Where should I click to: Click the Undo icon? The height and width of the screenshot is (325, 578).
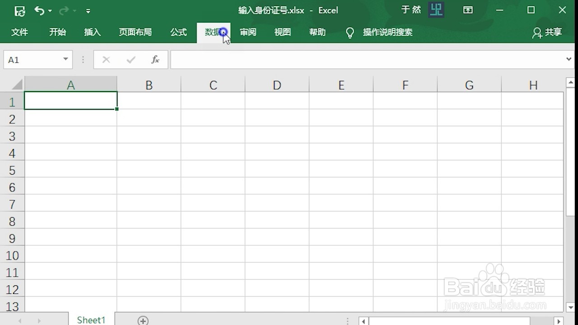38,10
